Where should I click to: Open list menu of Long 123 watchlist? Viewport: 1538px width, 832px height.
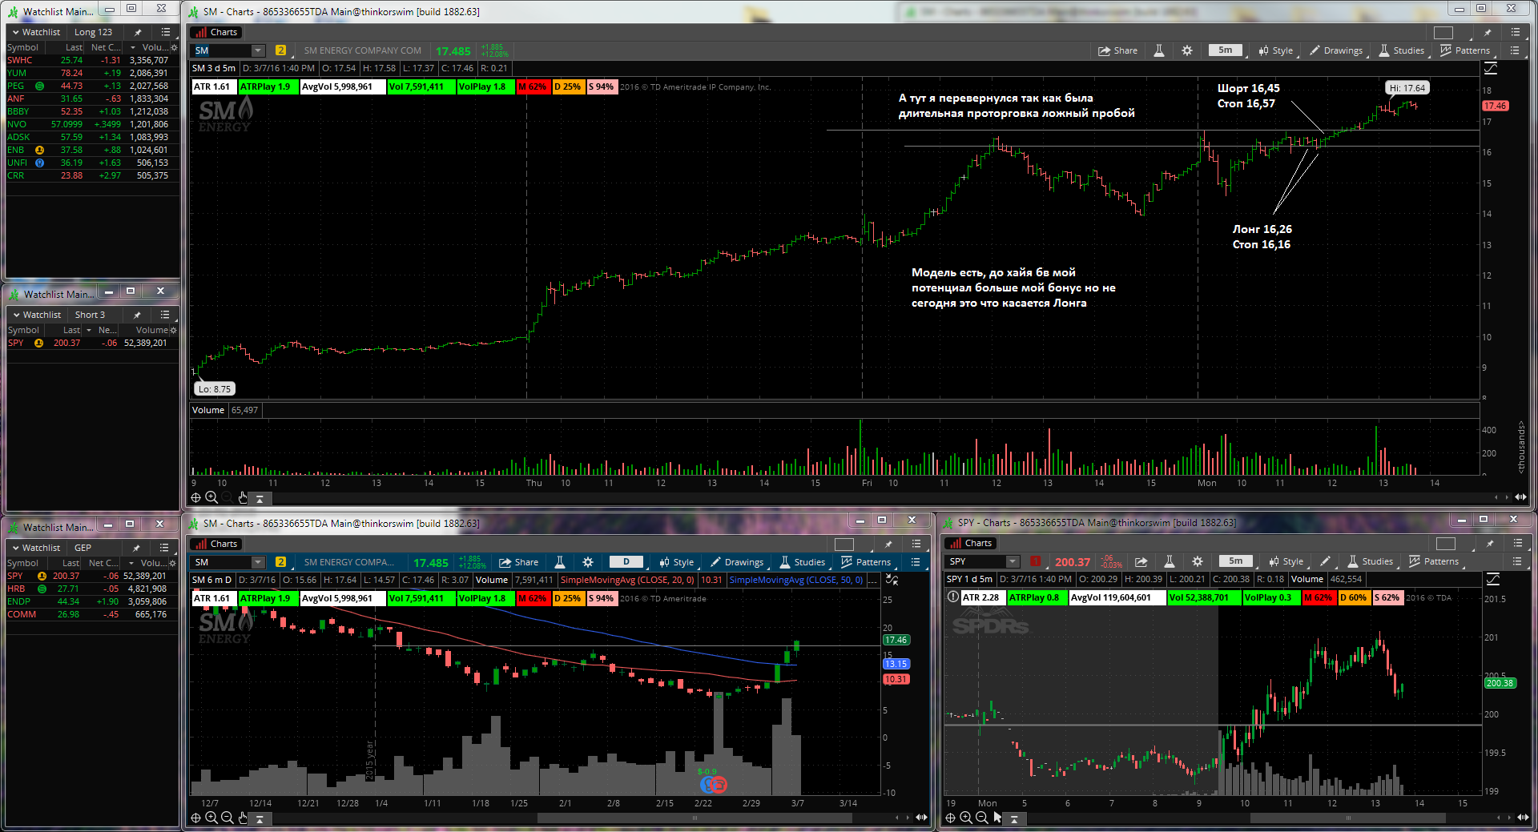[165, 32]
